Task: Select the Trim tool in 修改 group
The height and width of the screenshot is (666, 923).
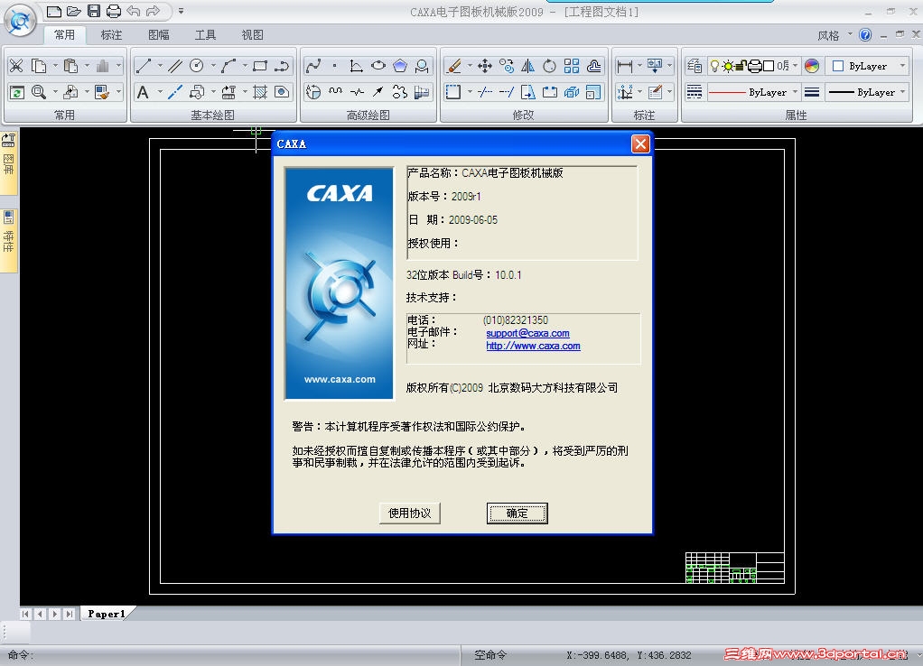Action: tap(484, 92)
